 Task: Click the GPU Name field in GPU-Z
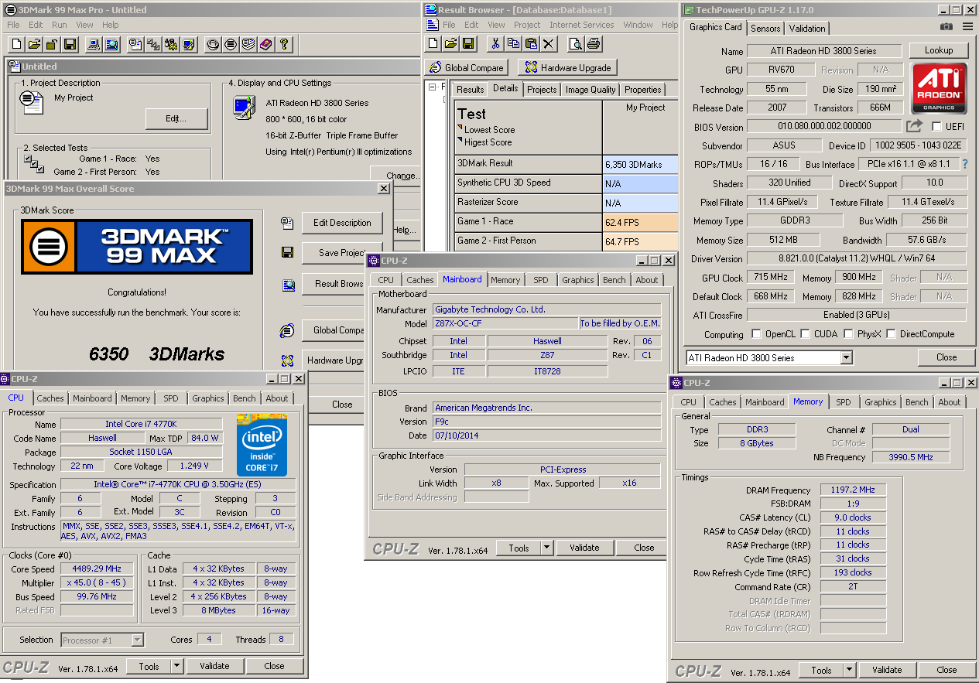tap(824, 51)
